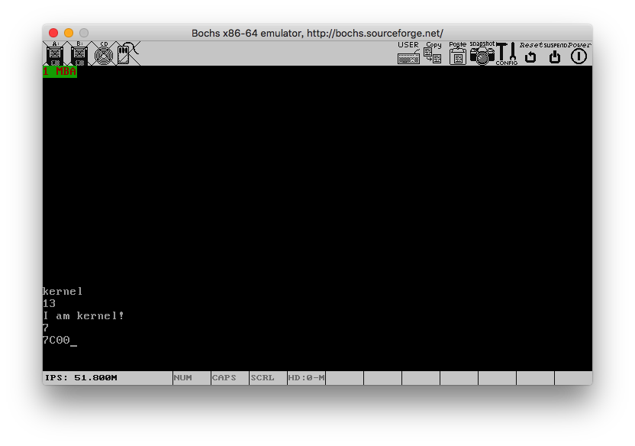635x446 pixels.
Task: Click the '13' output line
Action: [49, 303]
